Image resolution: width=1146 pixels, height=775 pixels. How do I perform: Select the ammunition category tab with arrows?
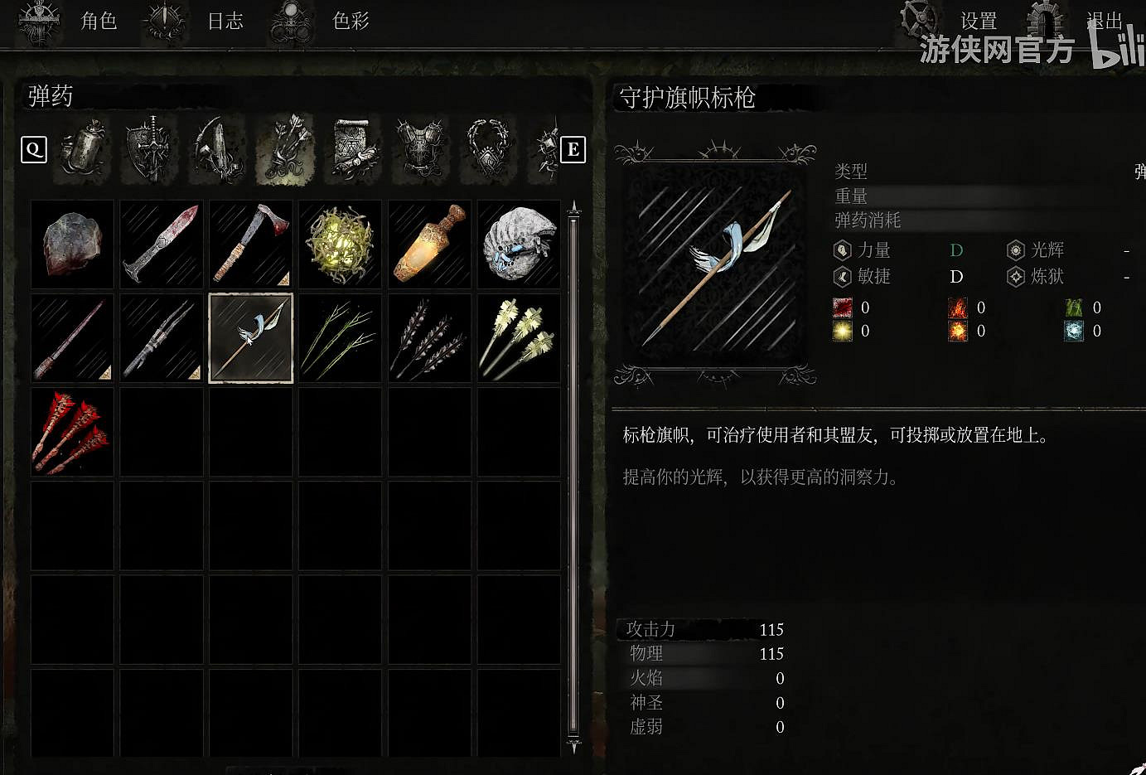286,150
